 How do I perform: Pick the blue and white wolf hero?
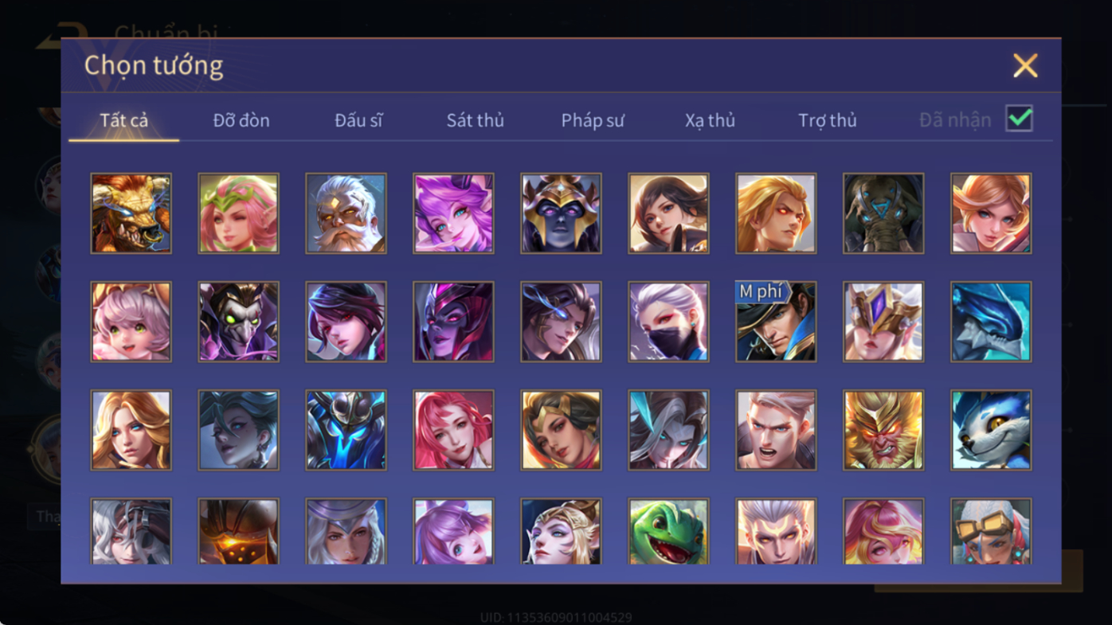tap(991, 430)
